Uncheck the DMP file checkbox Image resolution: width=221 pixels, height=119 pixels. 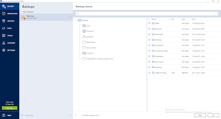(149, 73)
